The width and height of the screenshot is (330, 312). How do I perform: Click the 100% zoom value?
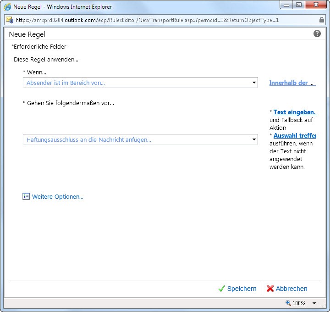coord(299,303)
